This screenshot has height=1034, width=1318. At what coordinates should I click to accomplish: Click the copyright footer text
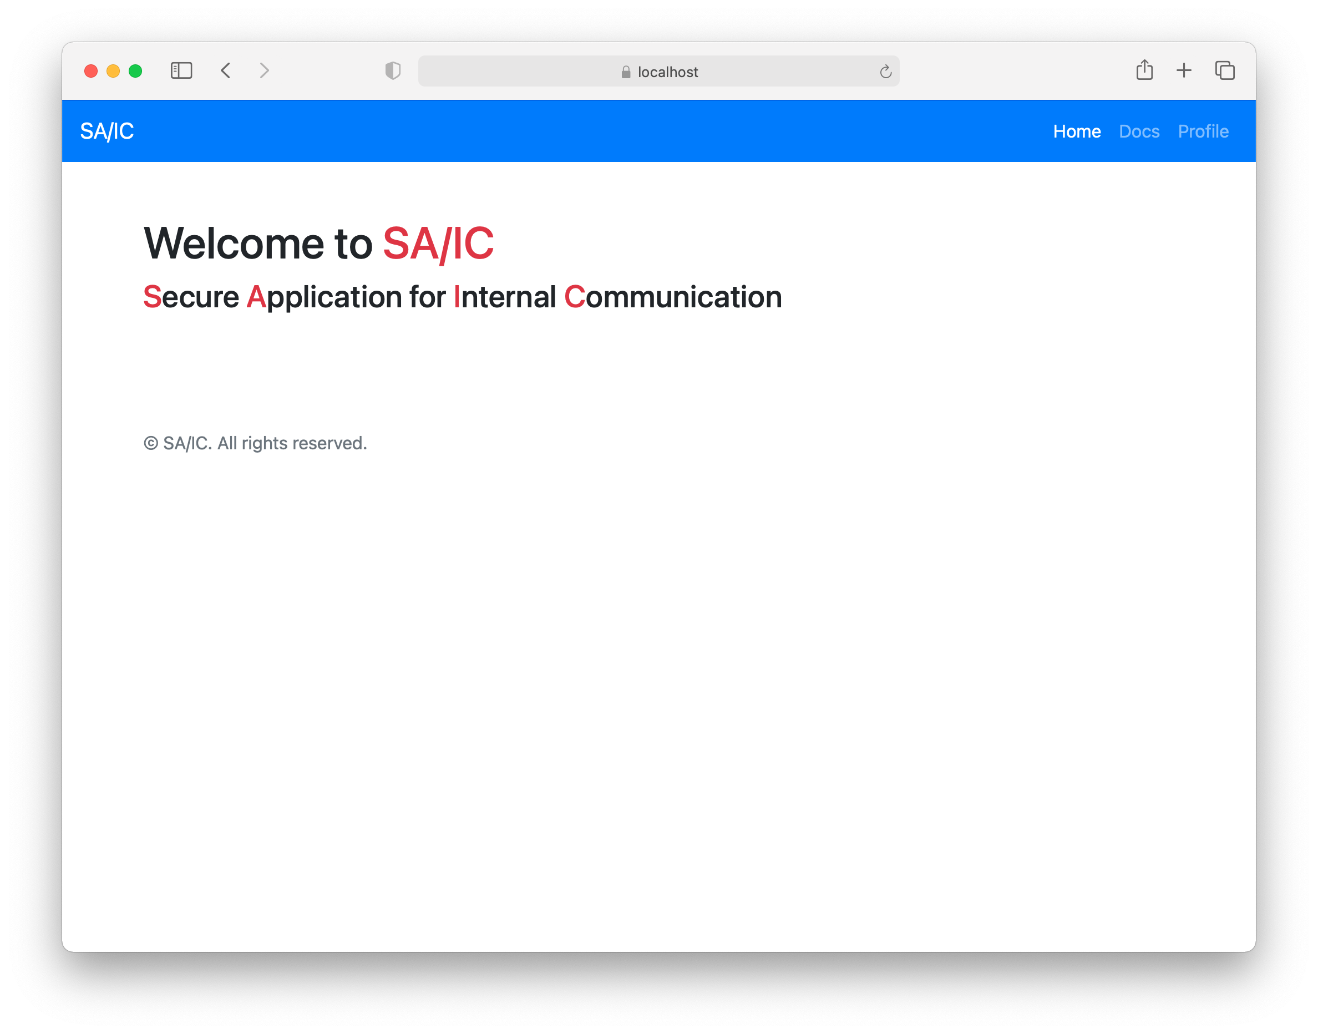256,443
